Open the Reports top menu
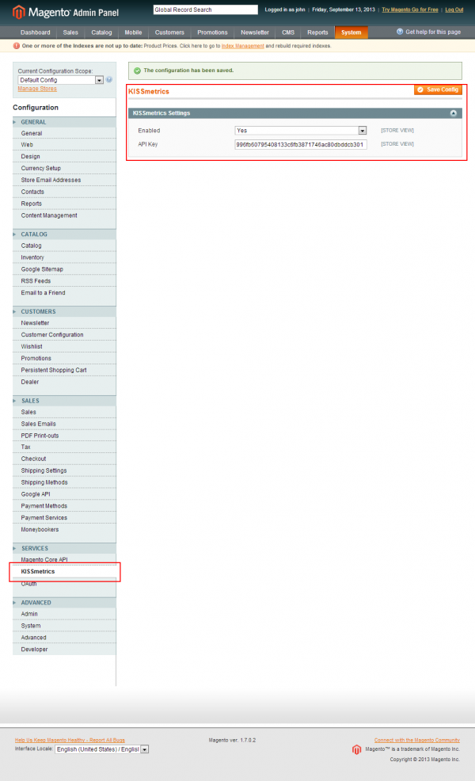This screenshot has width=475, height=781. (x=317, y=32)
